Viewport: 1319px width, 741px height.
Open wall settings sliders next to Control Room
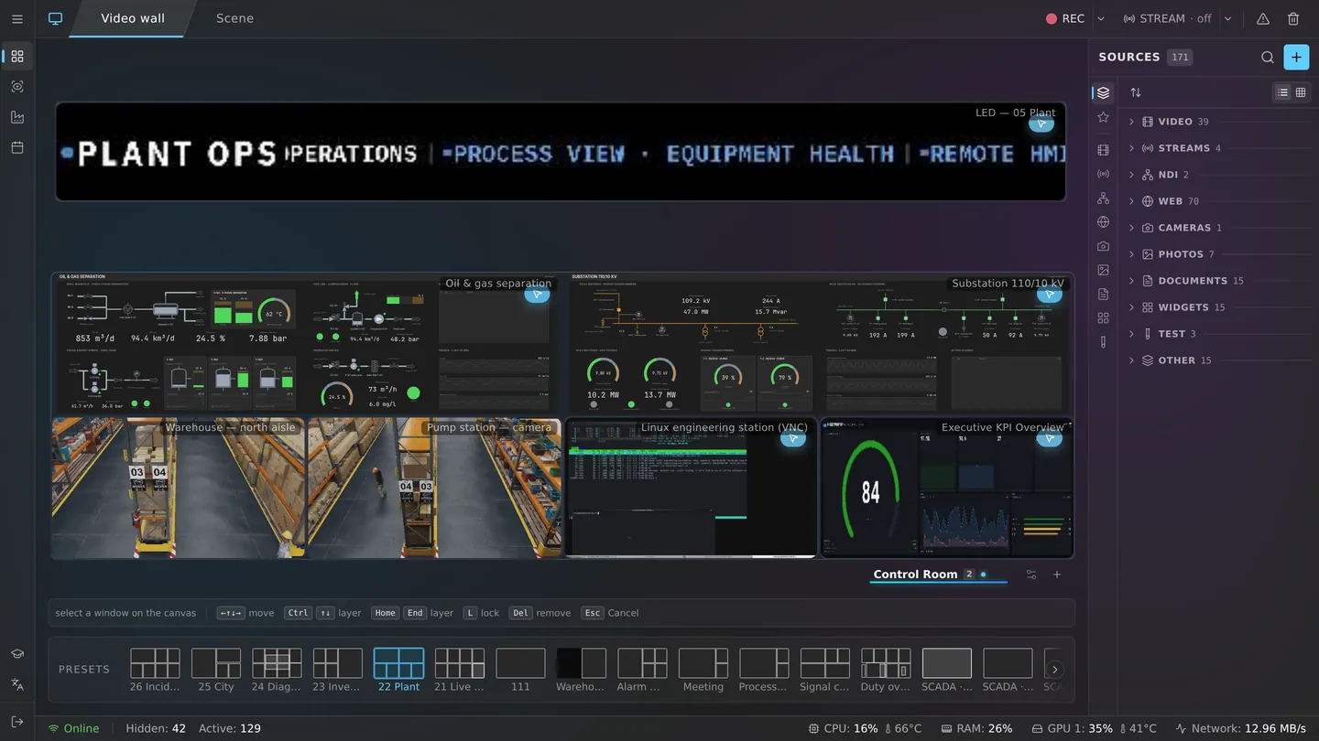coord(1031,575)
